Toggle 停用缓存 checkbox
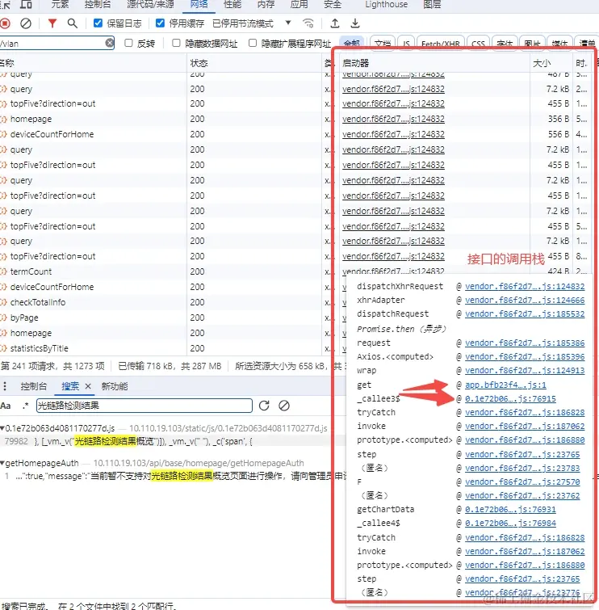This screenshot has height=610, width=599. point(160,23)
